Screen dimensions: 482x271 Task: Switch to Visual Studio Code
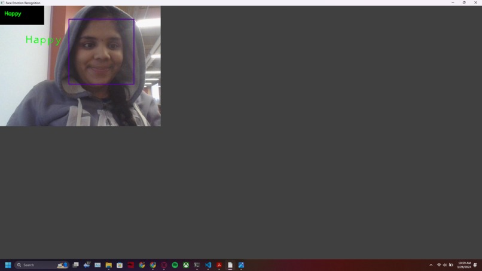click(x=208, y=265)
